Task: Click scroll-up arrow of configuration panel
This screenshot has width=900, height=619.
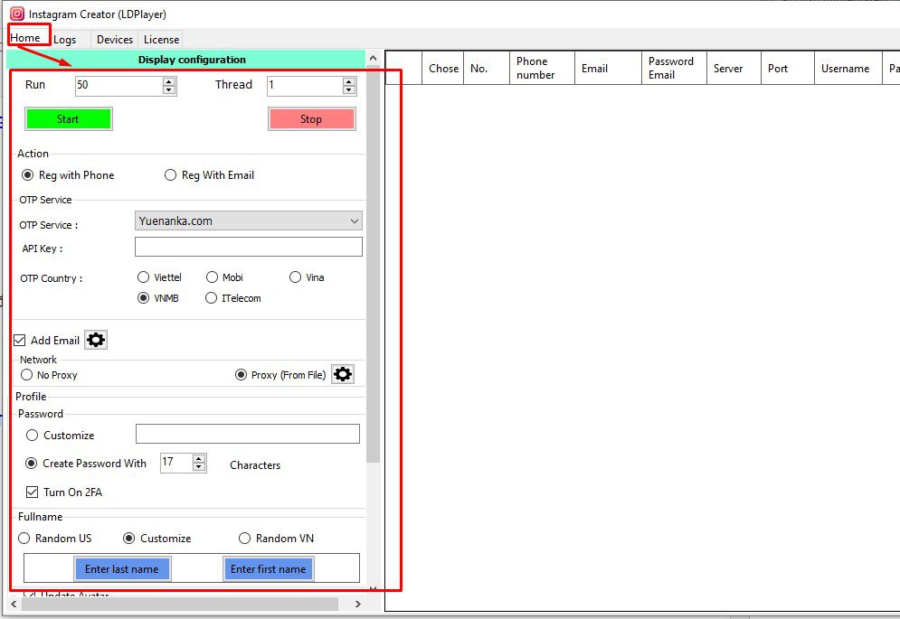Action: pos(373,58)
